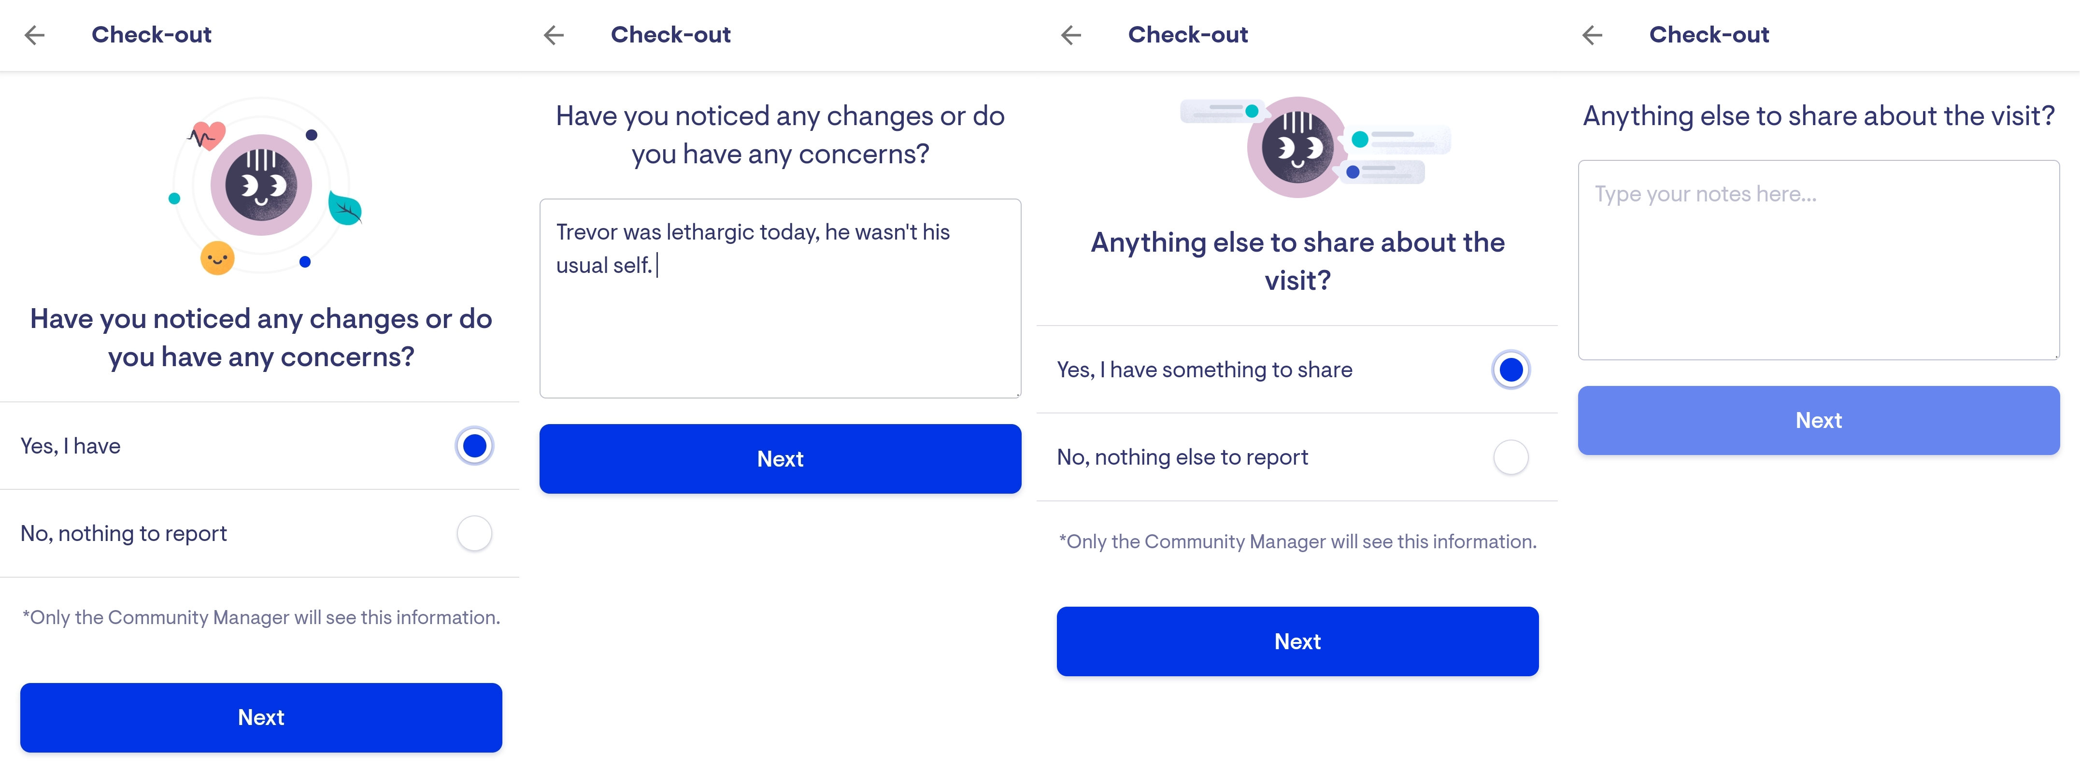
Task: Choose "No, nothing to report" radio button
Action: (x=474, y=534)
